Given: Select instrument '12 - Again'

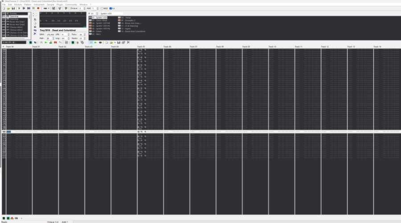Looking at the screenshot, I should click(125, 29).
